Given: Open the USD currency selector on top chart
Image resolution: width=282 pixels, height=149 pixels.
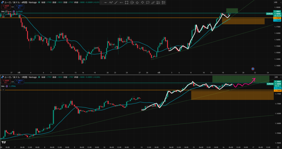Looking at the screenshot, I should [275, 2].
